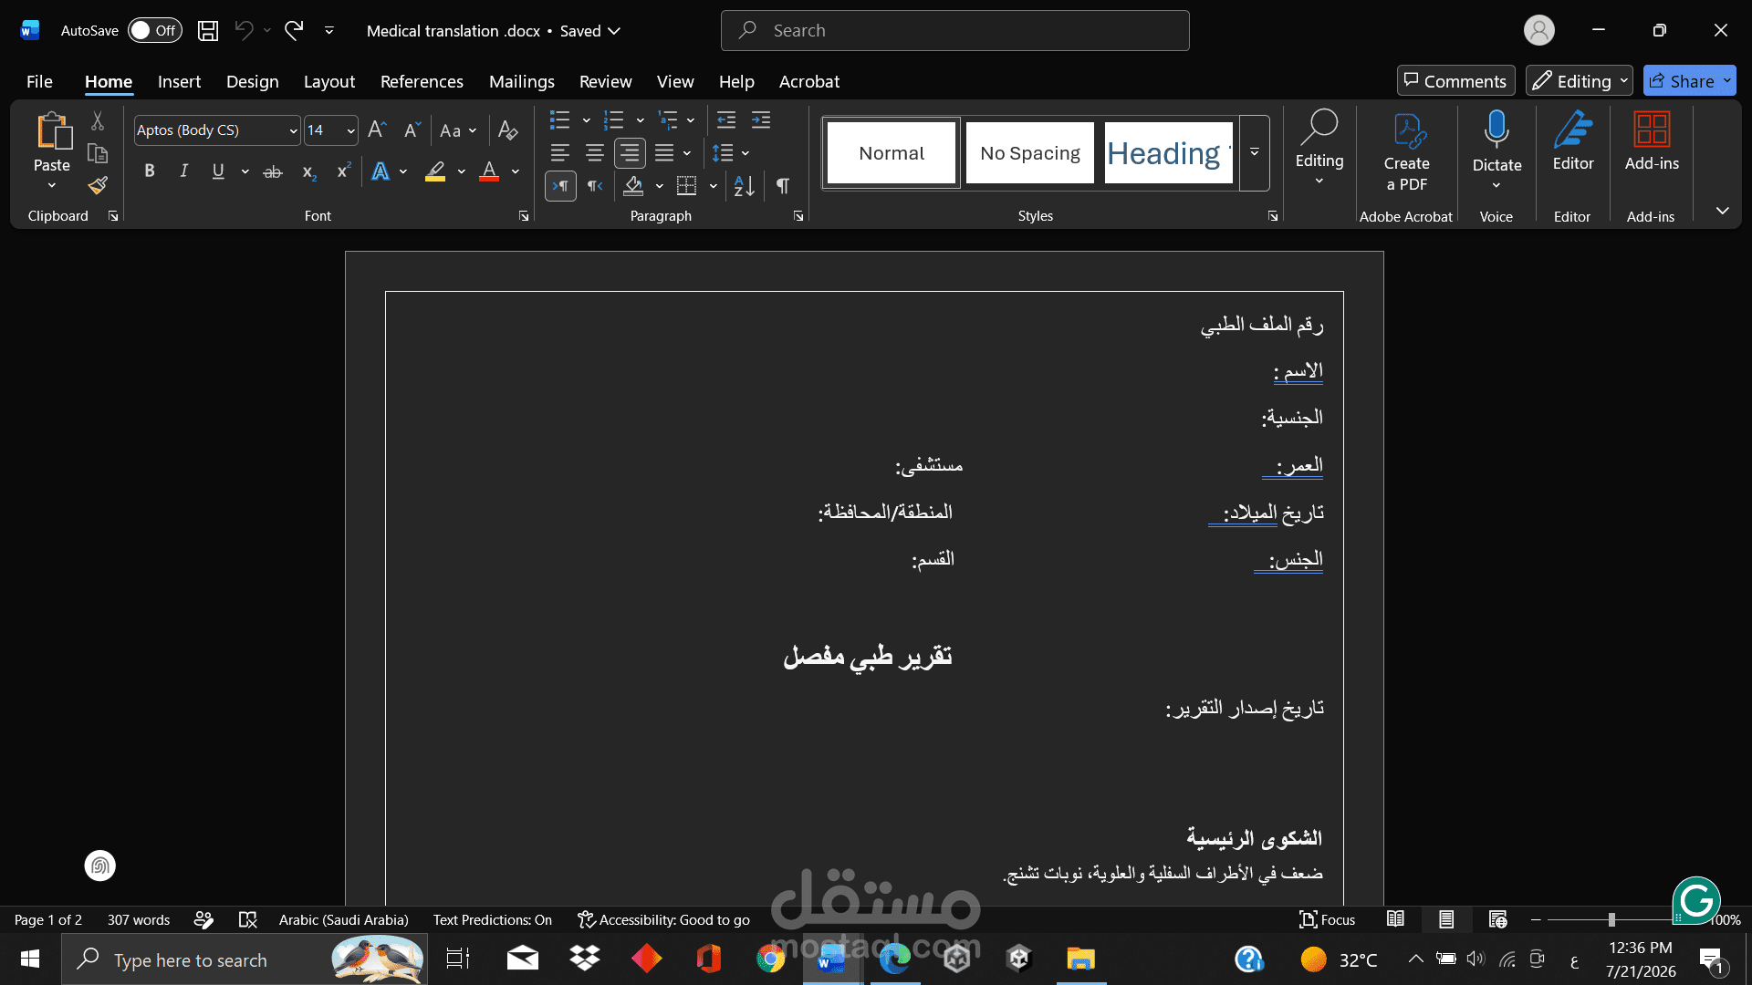Apply the Normal style
Screen dimensions: 1752x985
[x=892, y=153]
